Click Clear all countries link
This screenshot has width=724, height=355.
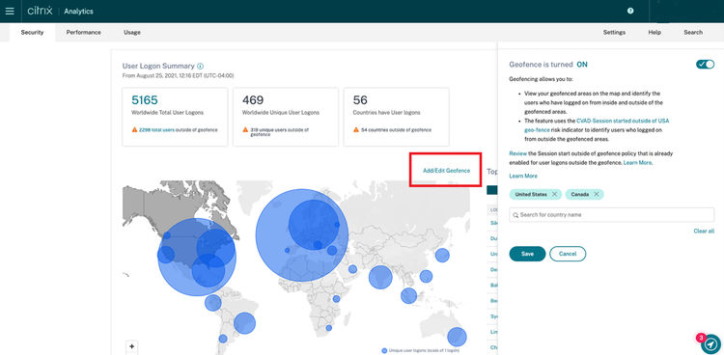coord(704,231)
